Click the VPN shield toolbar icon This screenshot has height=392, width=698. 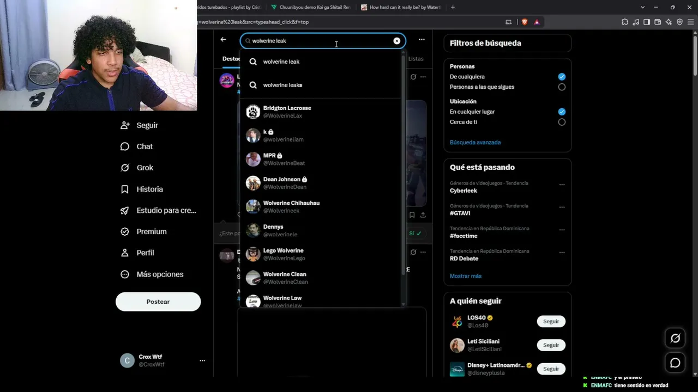pos(679,22)
